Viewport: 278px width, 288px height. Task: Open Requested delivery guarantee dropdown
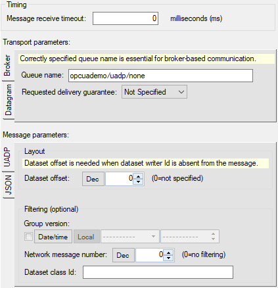point(154,92)
